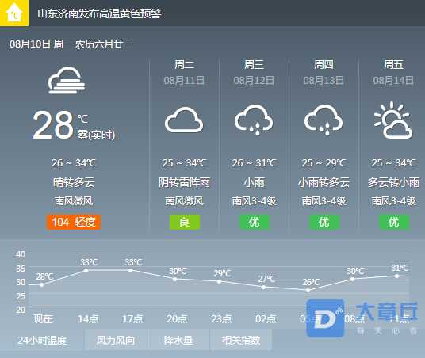Click the 20点 label on chart axis
Screen dimensions: 425x358
click(177, 319)
